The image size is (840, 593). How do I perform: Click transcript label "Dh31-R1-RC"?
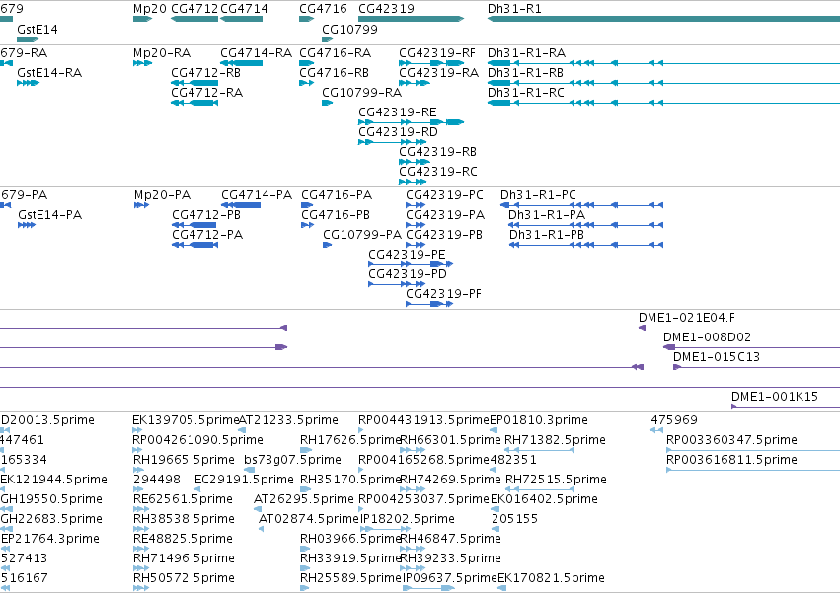pyautogui.click(x=526, y=93)
